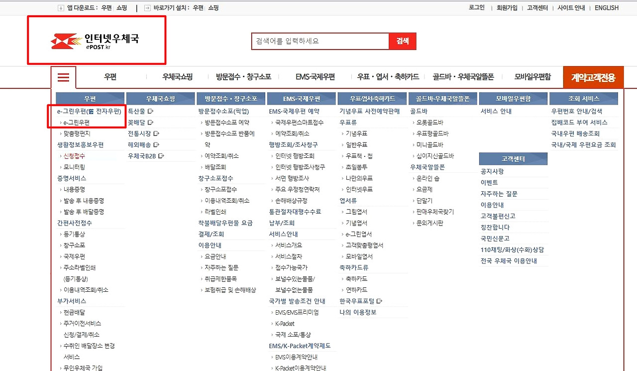Open 인터넷 행방조회 link
Screen dimensions: 637x371
point(295,156)
